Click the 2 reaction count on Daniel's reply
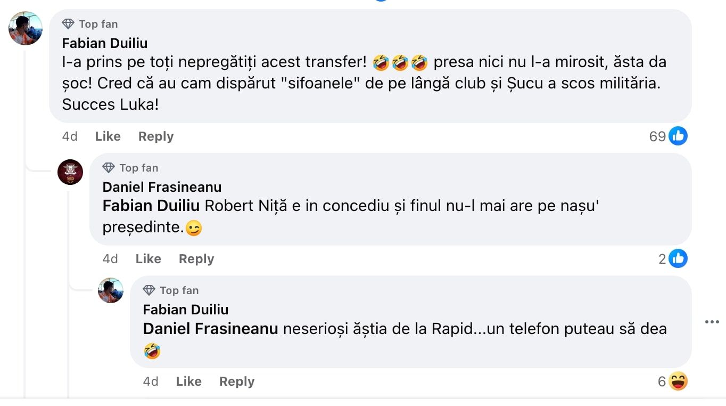 pos(662,259)
